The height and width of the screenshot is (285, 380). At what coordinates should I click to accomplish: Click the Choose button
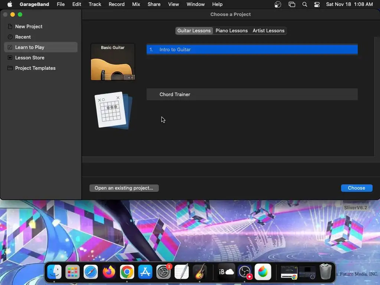[x=357, y=188]
